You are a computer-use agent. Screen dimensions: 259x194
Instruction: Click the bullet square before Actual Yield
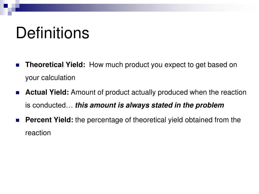tap(18, 93)
